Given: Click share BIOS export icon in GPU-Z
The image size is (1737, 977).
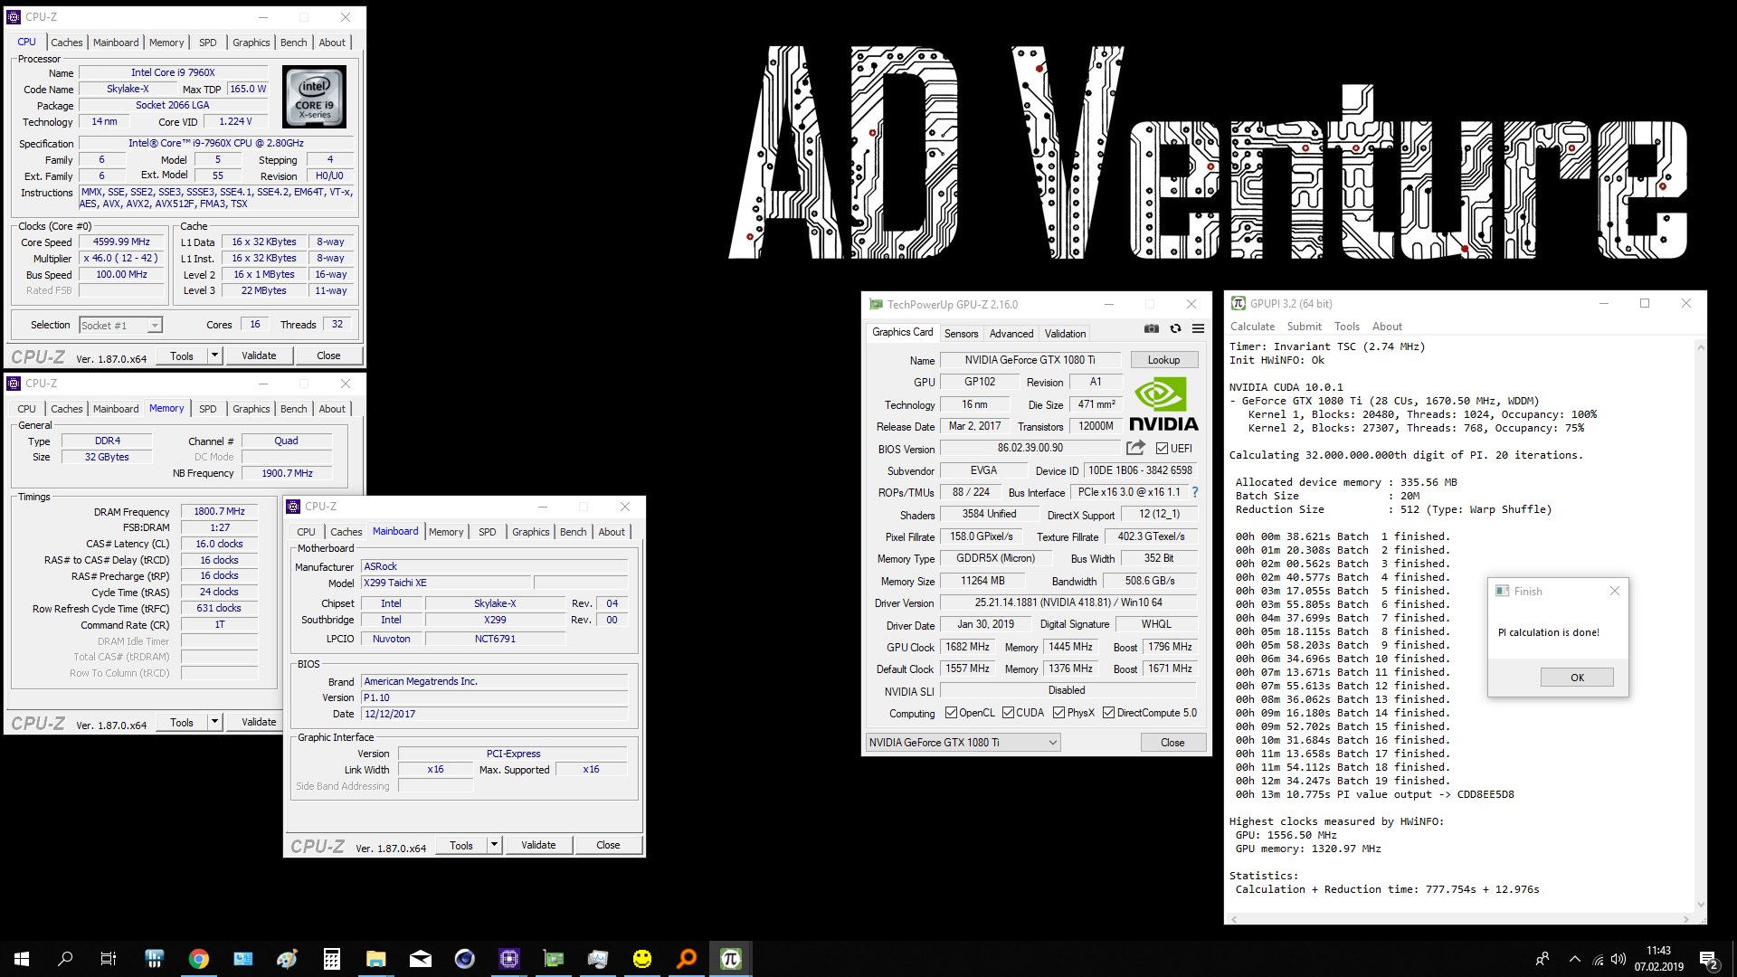Looking at the screenshot, I should 1135,448.
